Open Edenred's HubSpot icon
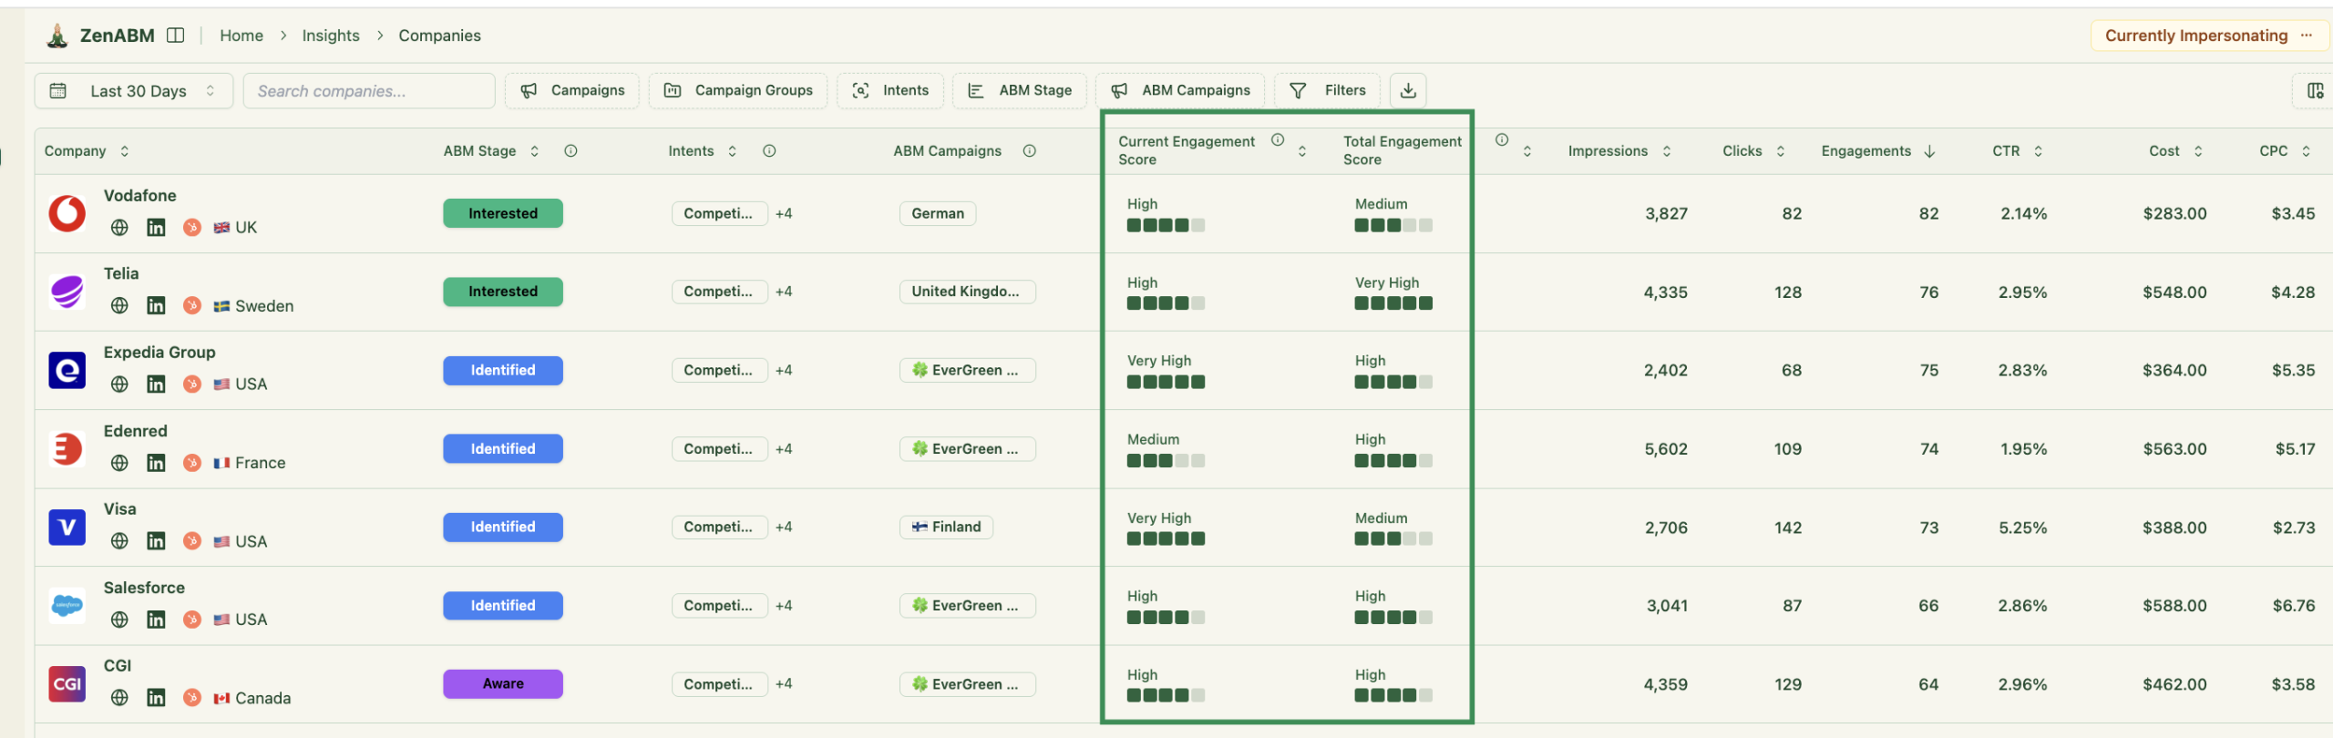2333x738 pixels. pyautogui.click(x=191, y=463)
